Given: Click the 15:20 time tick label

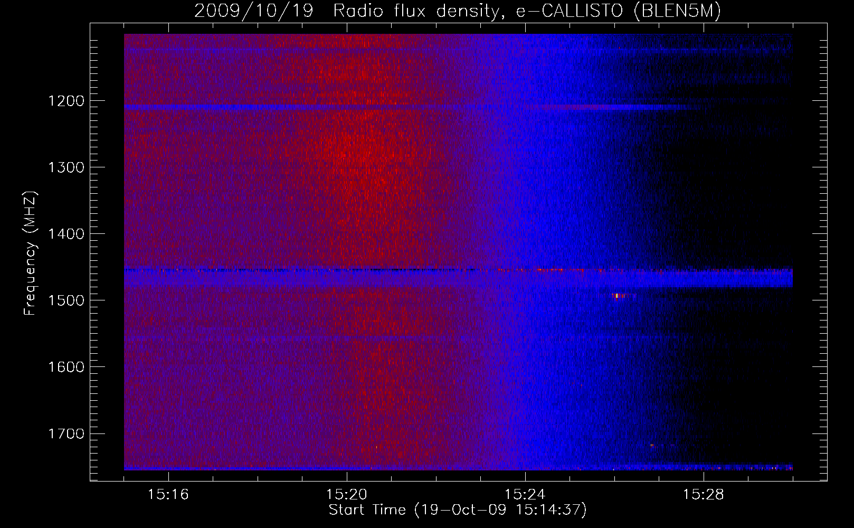Looking at the screenshot, I should 347,494.
